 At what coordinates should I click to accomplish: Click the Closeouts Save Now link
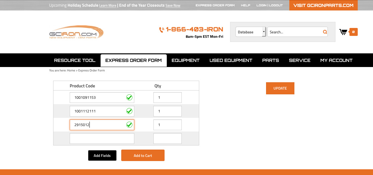173,5
